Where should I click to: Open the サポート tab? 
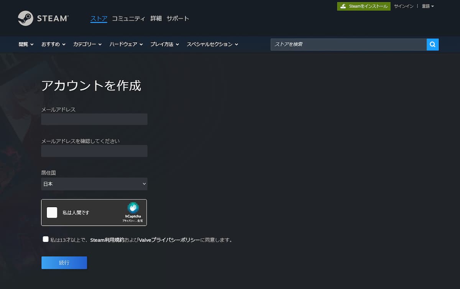point(178,18)
